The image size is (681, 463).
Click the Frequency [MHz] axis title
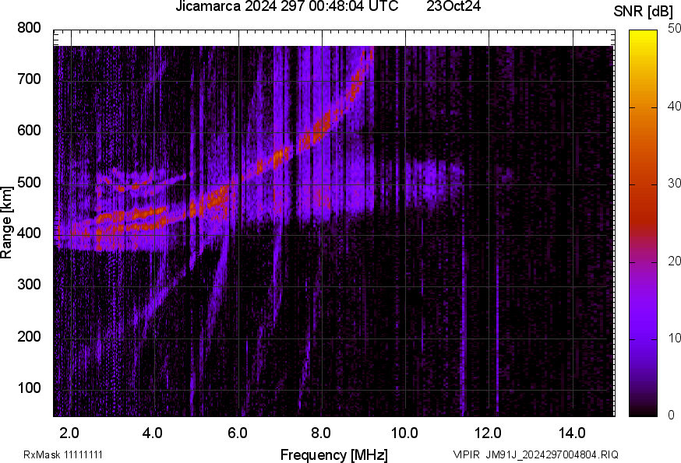point(334,455)
